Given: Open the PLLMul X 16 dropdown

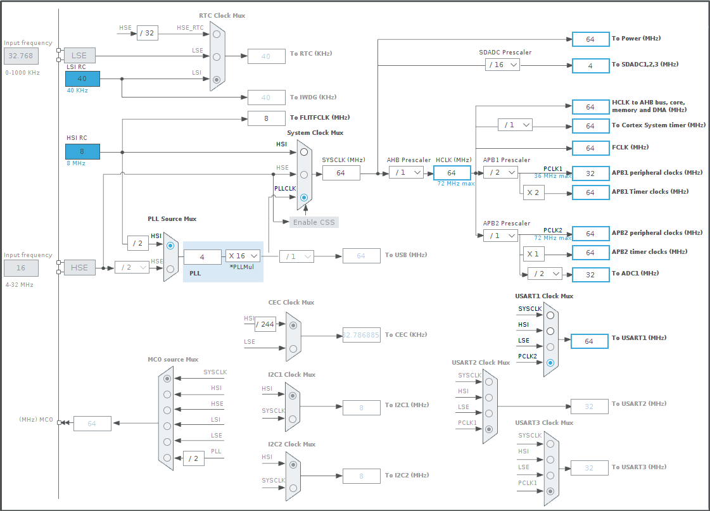Looking at the screenshot, I should 243,256.
